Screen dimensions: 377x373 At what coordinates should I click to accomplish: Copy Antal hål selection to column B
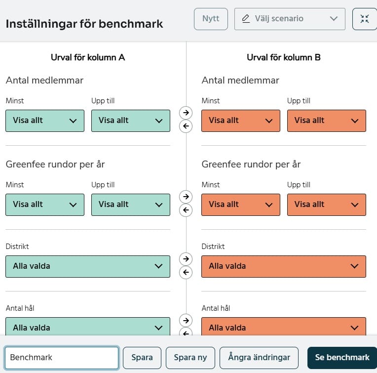(186, 320)
